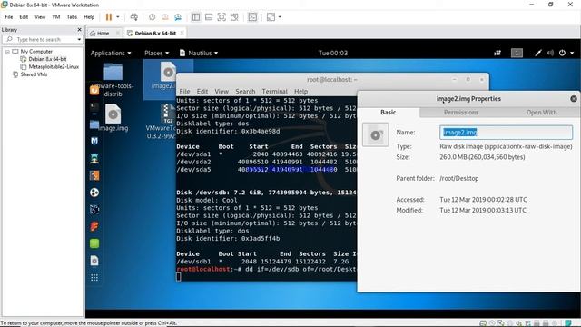Open the VM menu
The image size is (581, 327).
click(x=56, y=17)
